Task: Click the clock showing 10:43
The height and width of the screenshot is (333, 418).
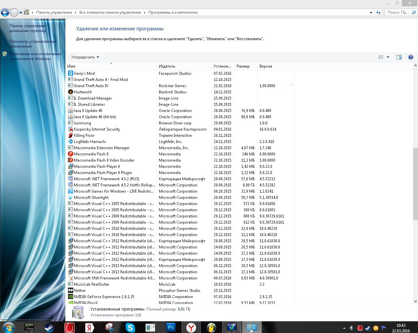Action: (x=401, y=325)
